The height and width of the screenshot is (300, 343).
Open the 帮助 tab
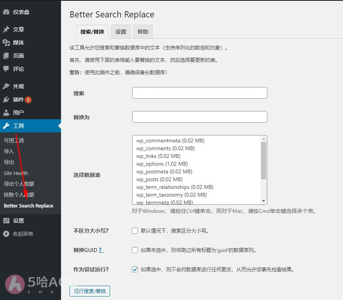tap(143, 31)
